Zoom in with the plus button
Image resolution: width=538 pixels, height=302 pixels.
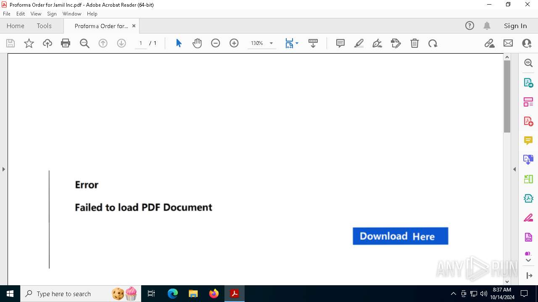(234, 43)
